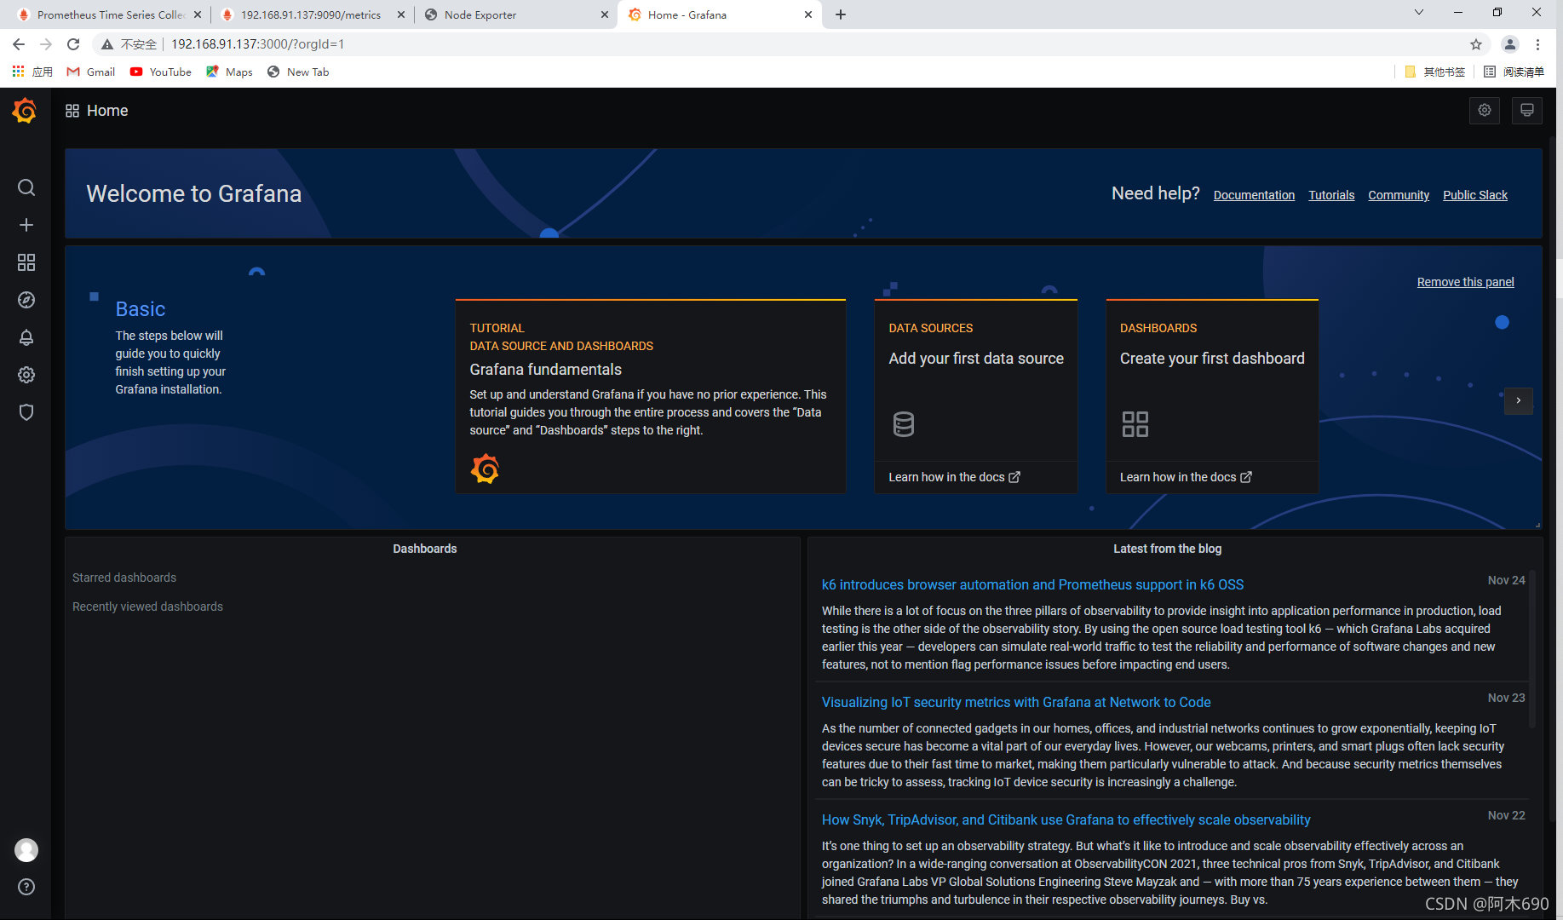The height and width of the screenshot is (920, 1563).
Task: Open dashboard settings gear at top right
Action: (1485, 110)
